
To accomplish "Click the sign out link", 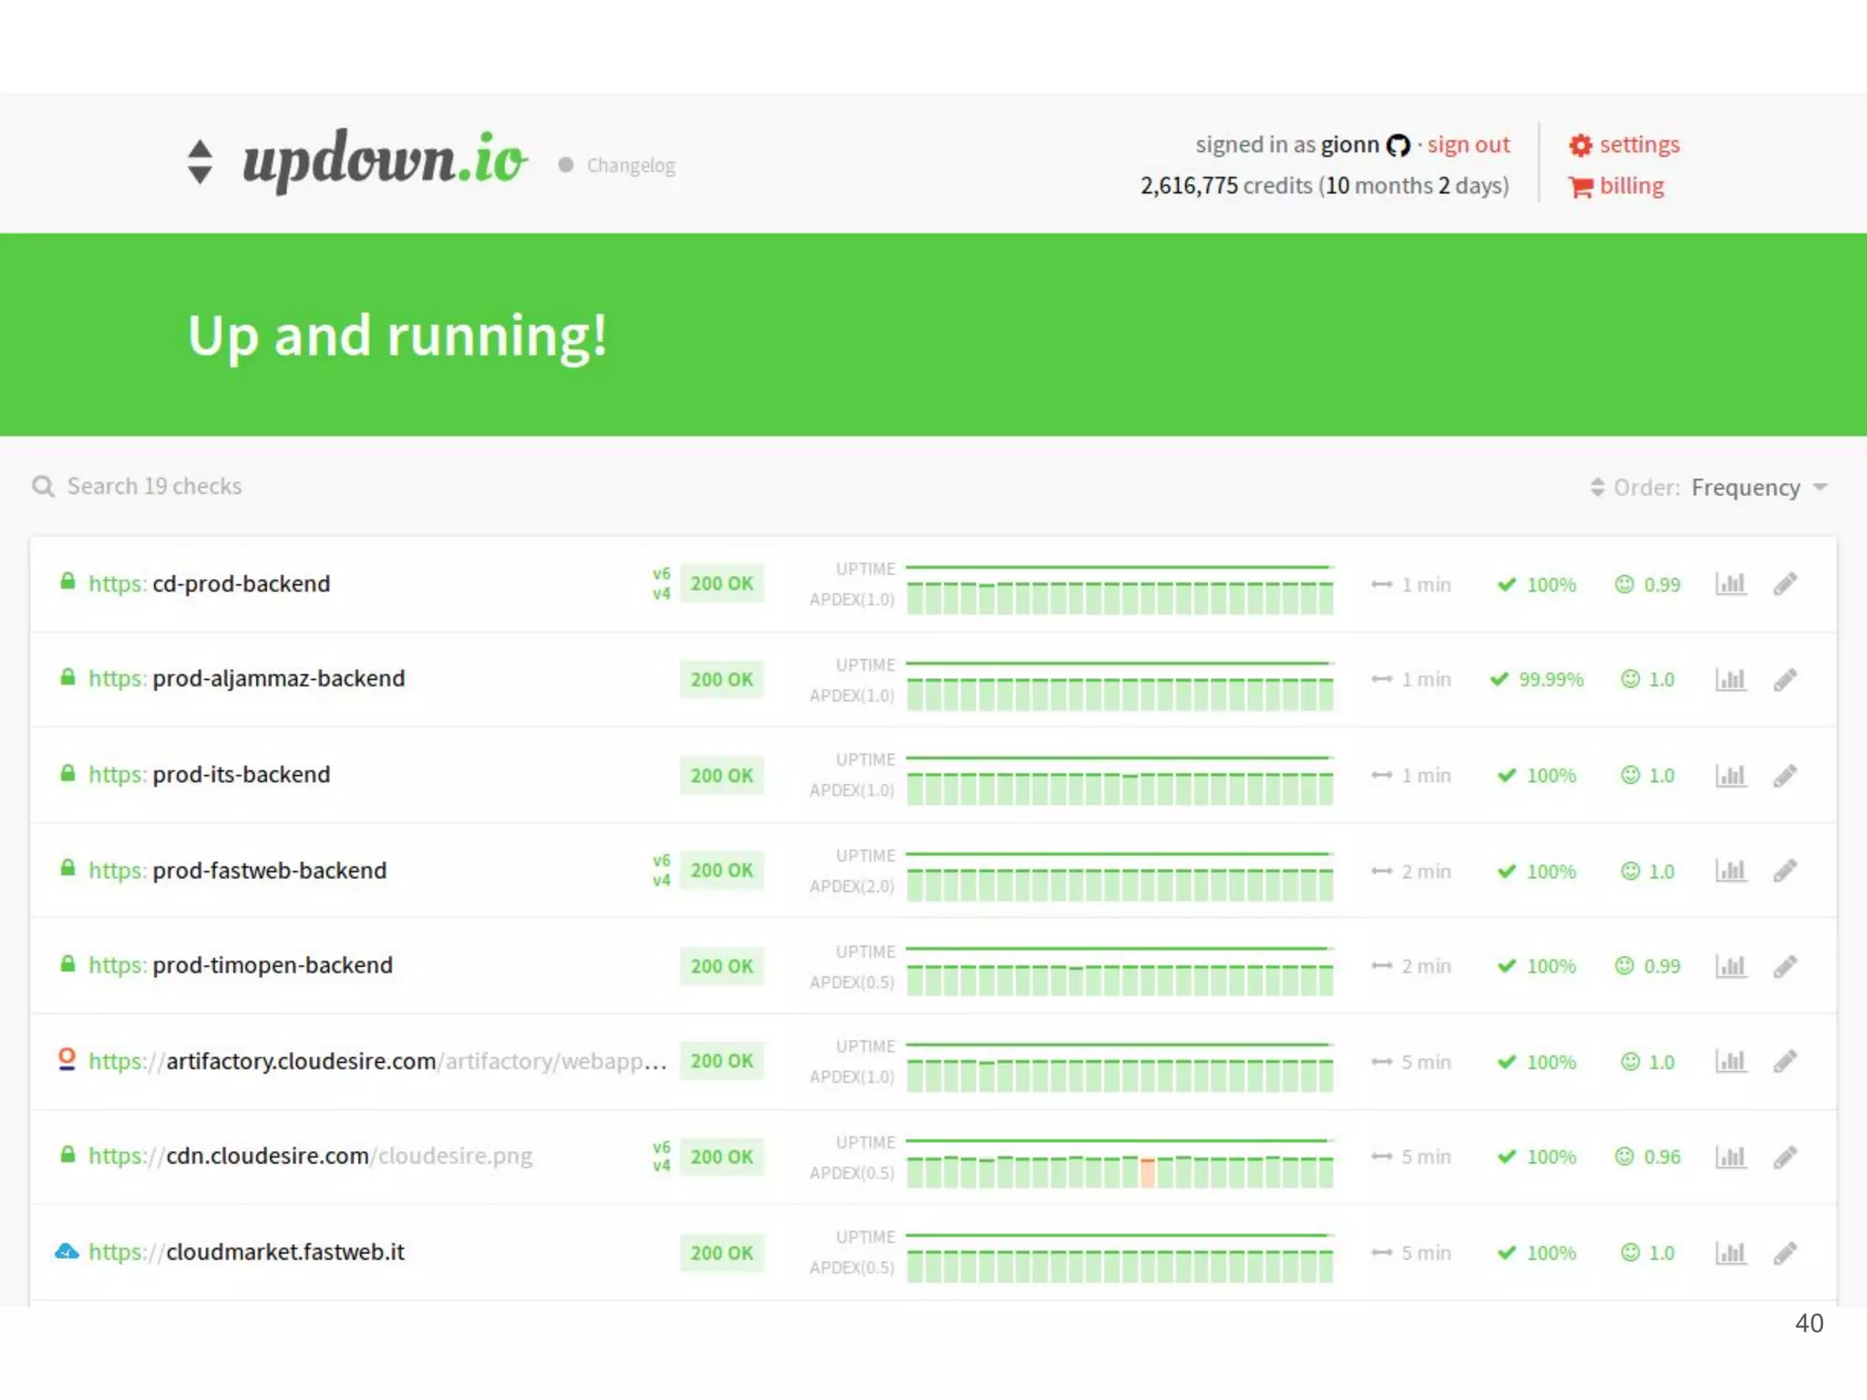I will [1468, 145].
